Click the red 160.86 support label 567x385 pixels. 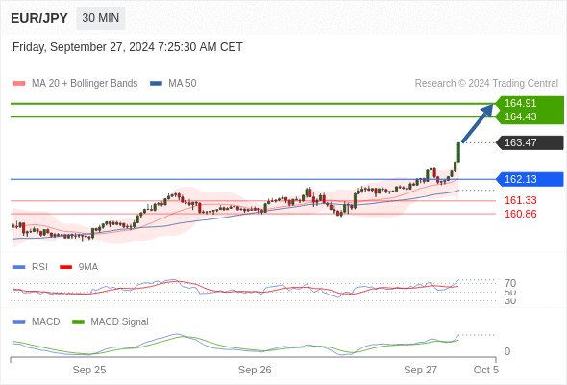click(520, 214)
